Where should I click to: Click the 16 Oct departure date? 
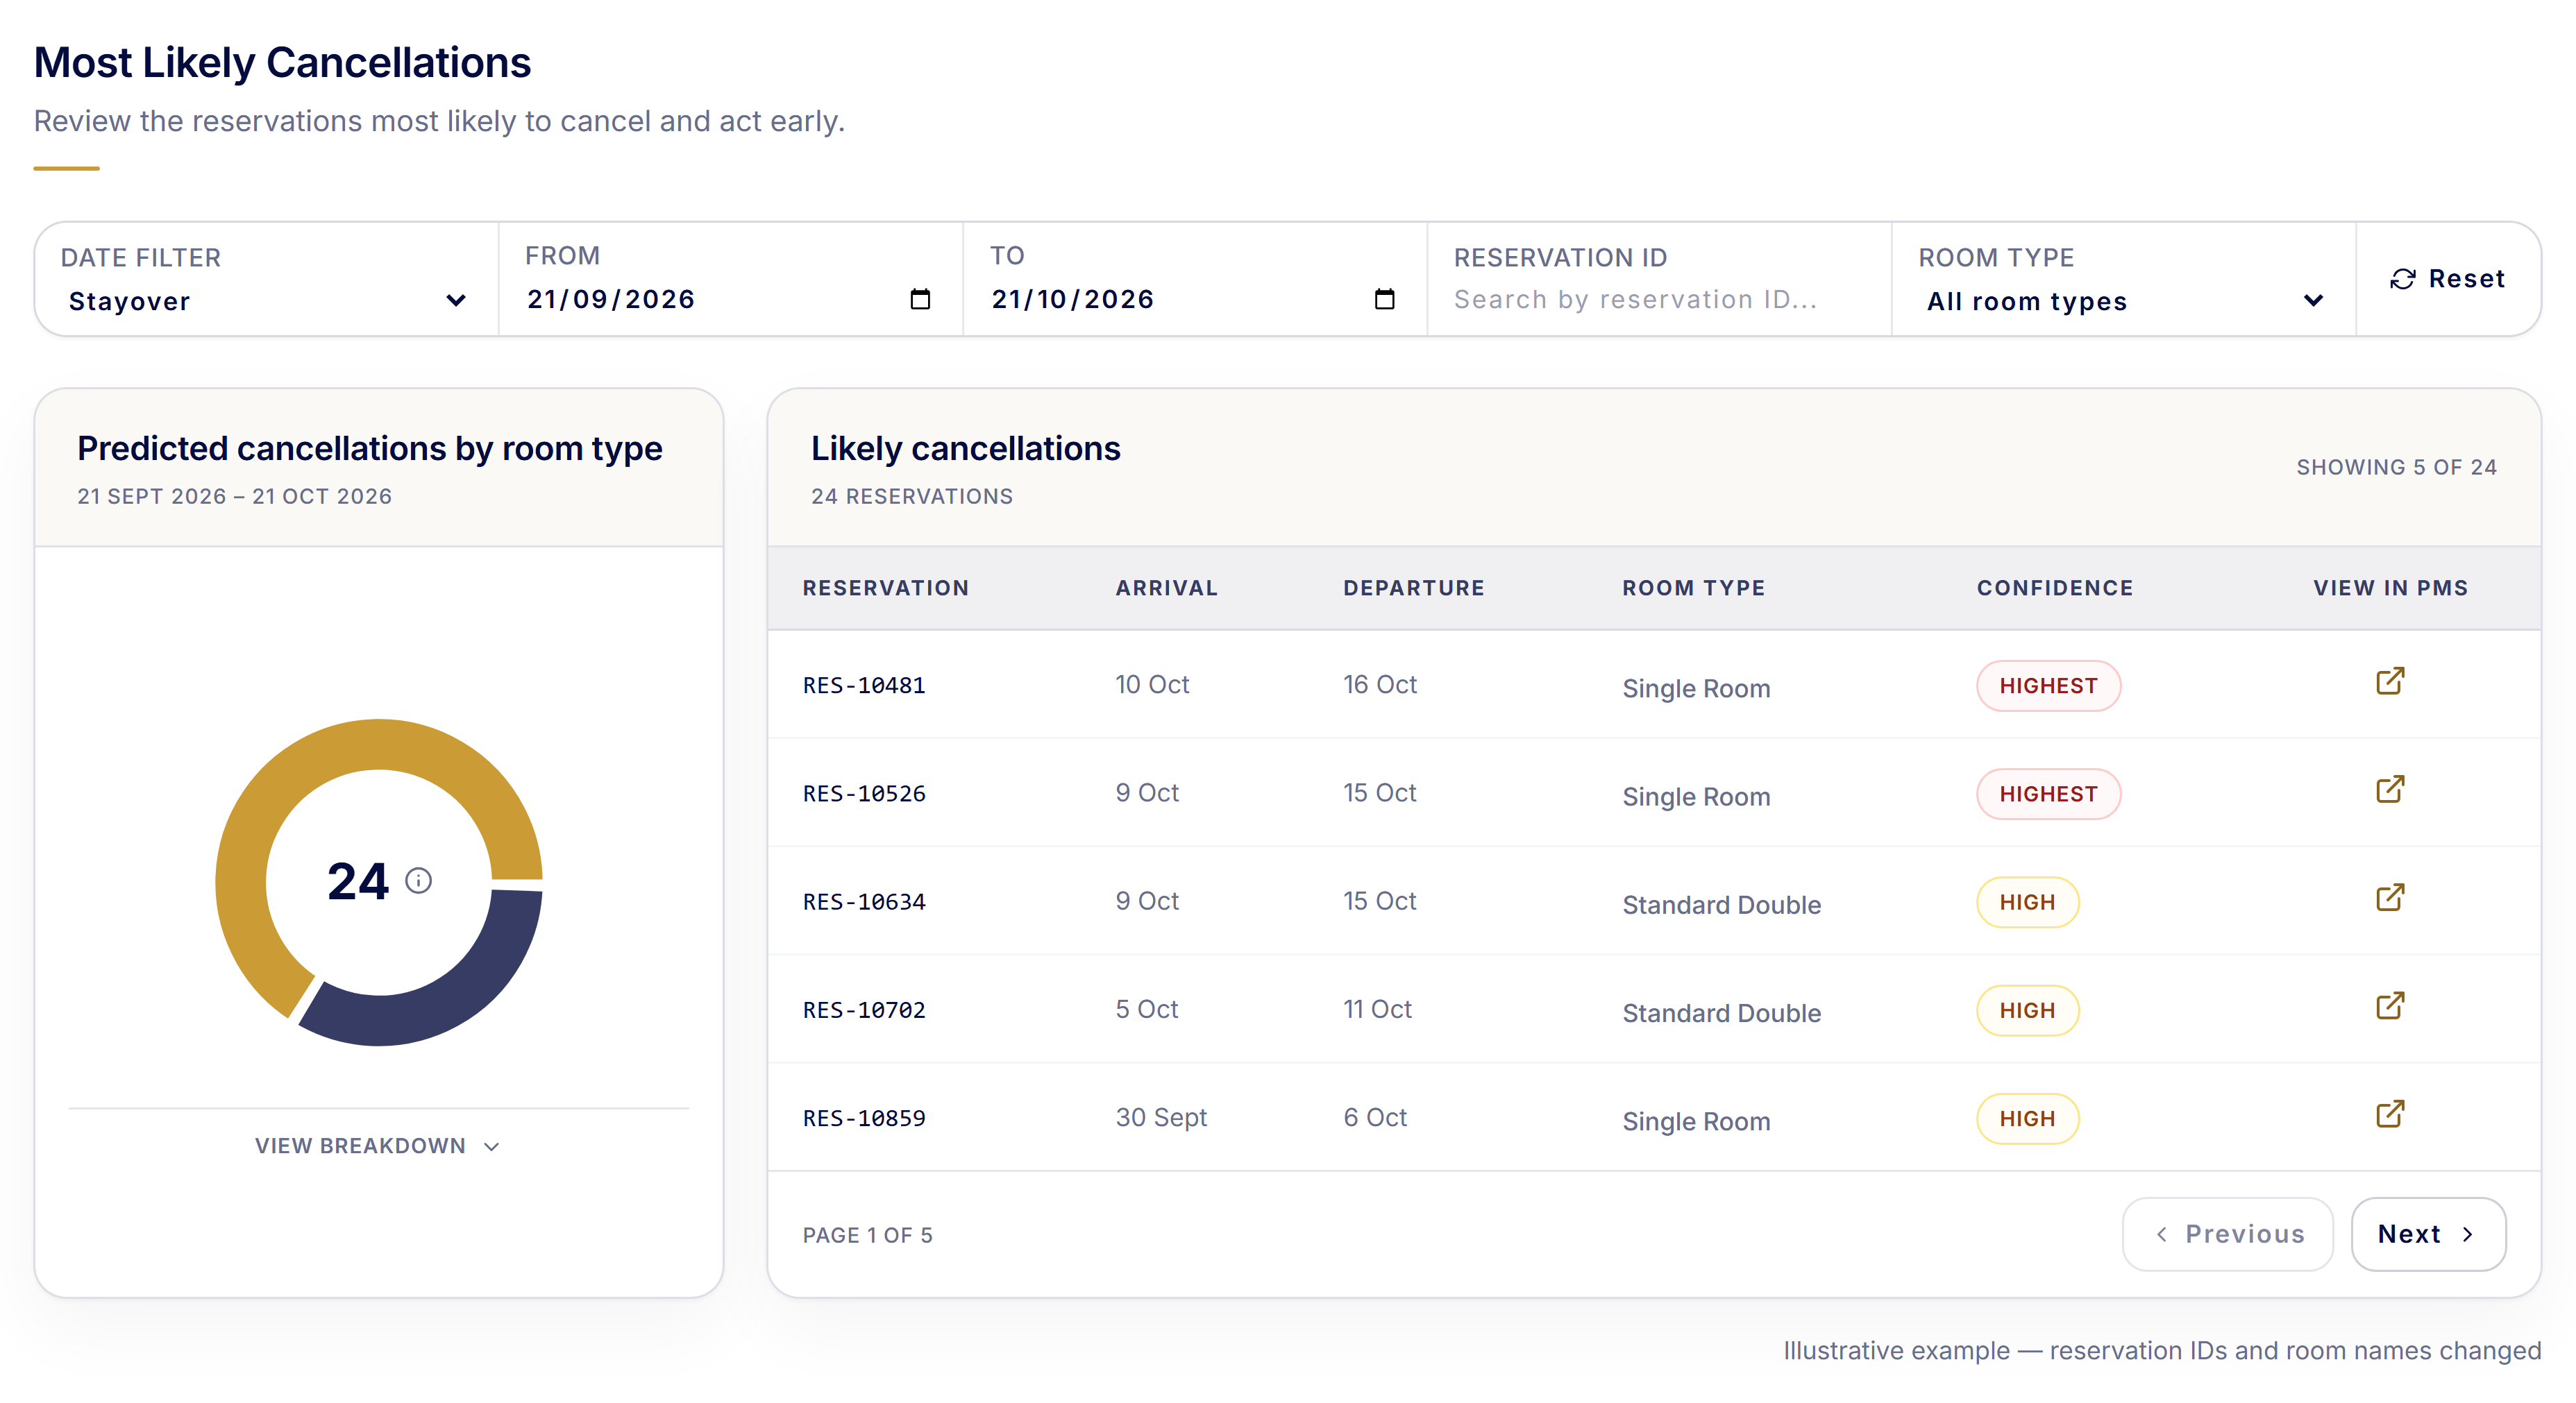pos(1379,685)
